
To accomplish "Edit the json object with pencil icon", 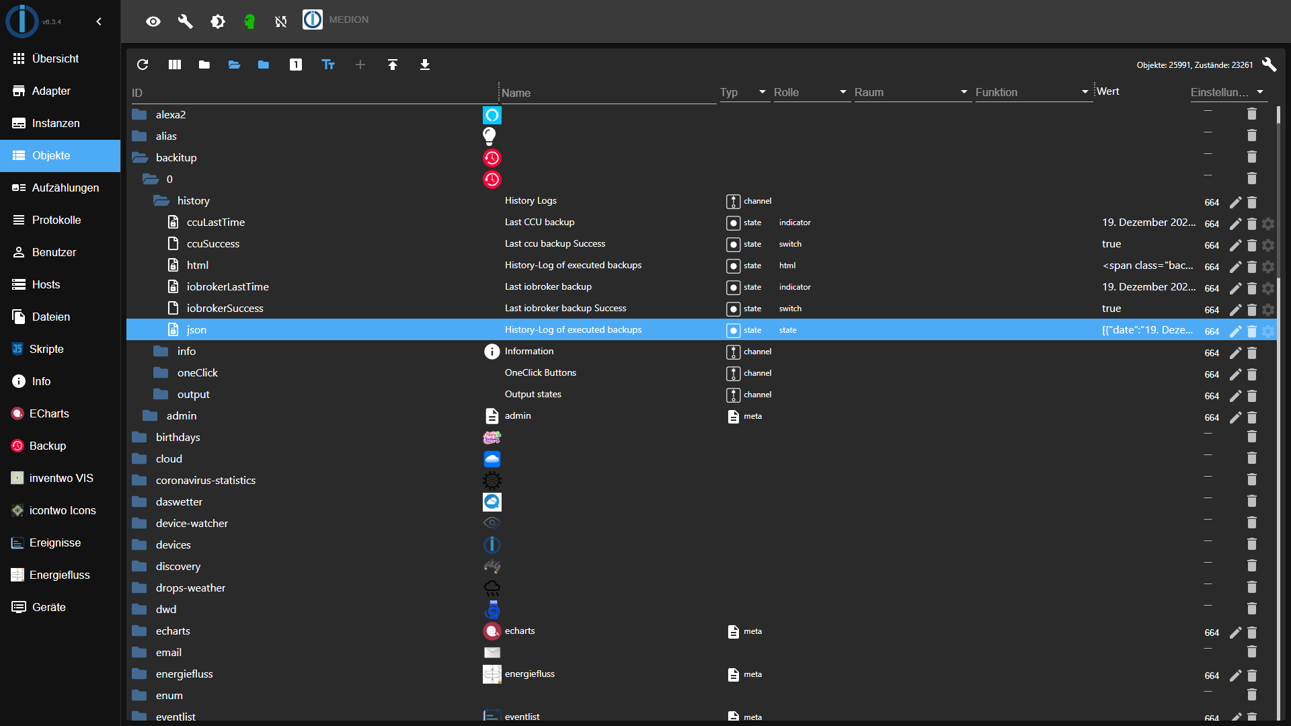I will click(1236, 331).
